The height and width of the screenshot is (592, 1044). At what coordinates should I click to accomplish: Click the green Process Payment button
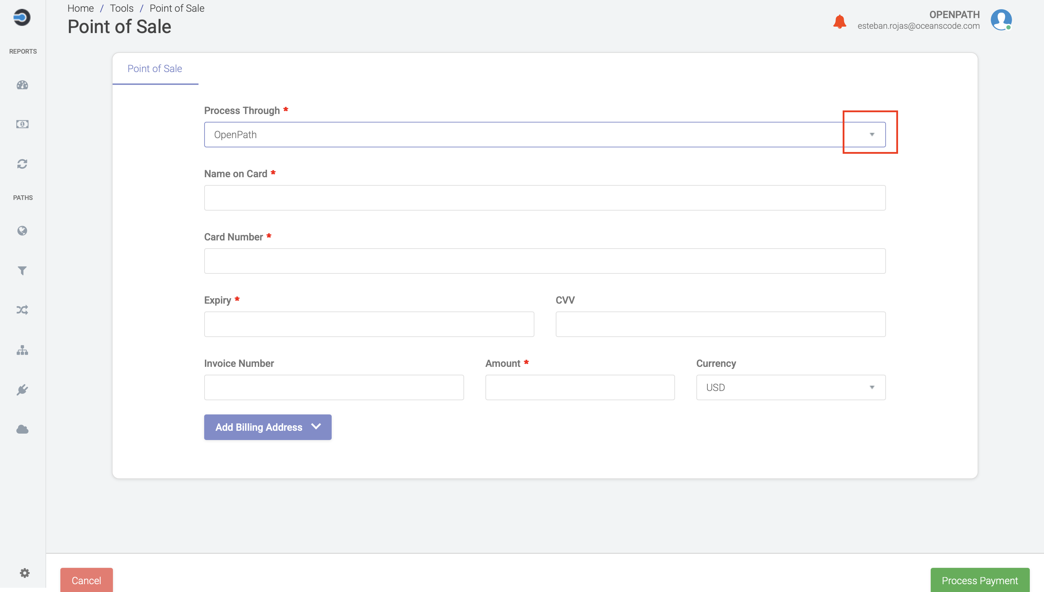[x=980, y=580]
